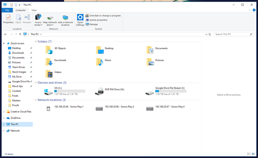The image size is (258, 158).
Task: Select the DVD RW Drive (H:)
Action: pos(99,91)
